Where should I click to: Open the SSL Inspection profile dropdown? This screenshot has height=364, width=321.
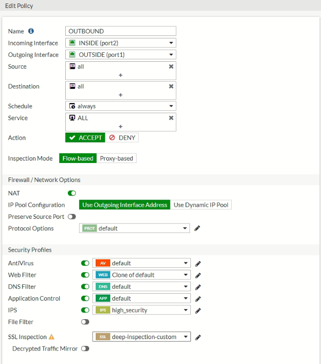coord(142,337)
